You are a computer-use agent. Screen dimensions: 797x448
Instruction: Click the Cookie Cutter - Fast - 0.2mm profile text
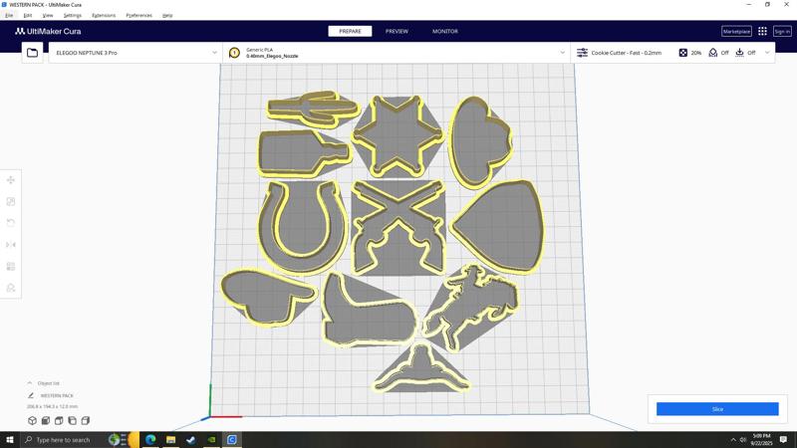pyautogui.click(x=627, y=53)
